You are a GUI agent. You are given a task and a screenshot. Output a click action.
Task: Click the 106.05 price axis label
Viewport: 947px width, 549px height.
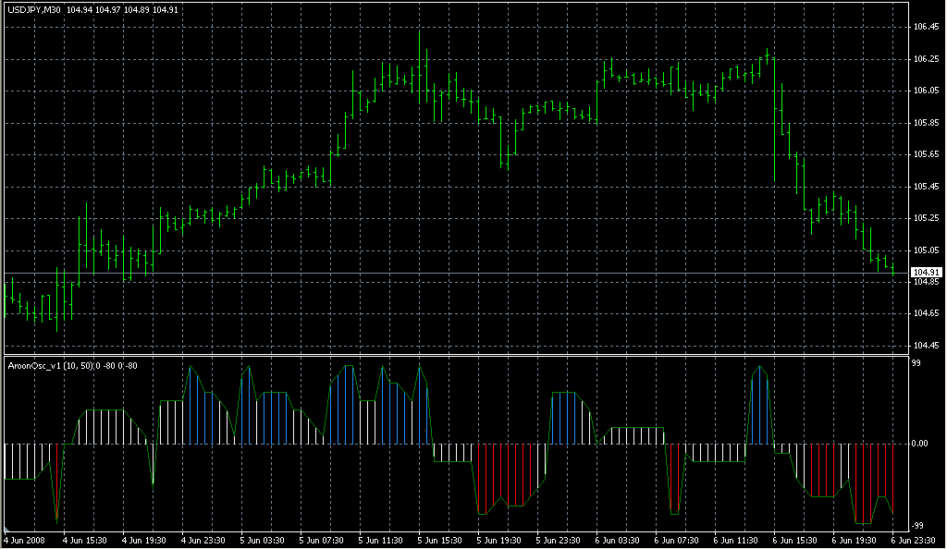(x=926, y=91)
